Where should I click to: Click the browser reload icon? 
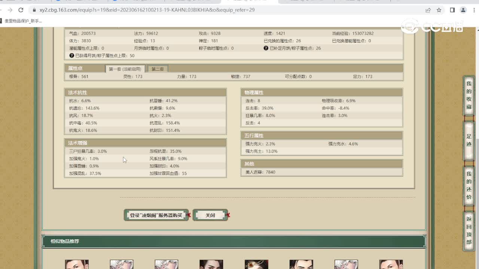pyautogui.click(x=21, y=10)
